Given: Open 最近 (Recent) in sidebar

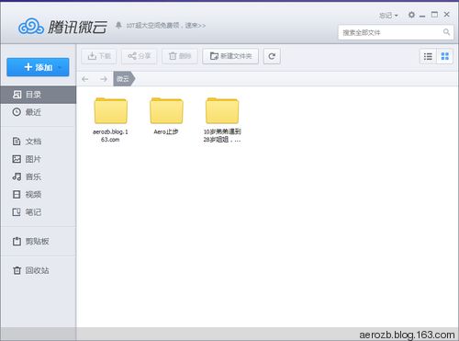Looking at the screenshot, I should tap(38, 112).
